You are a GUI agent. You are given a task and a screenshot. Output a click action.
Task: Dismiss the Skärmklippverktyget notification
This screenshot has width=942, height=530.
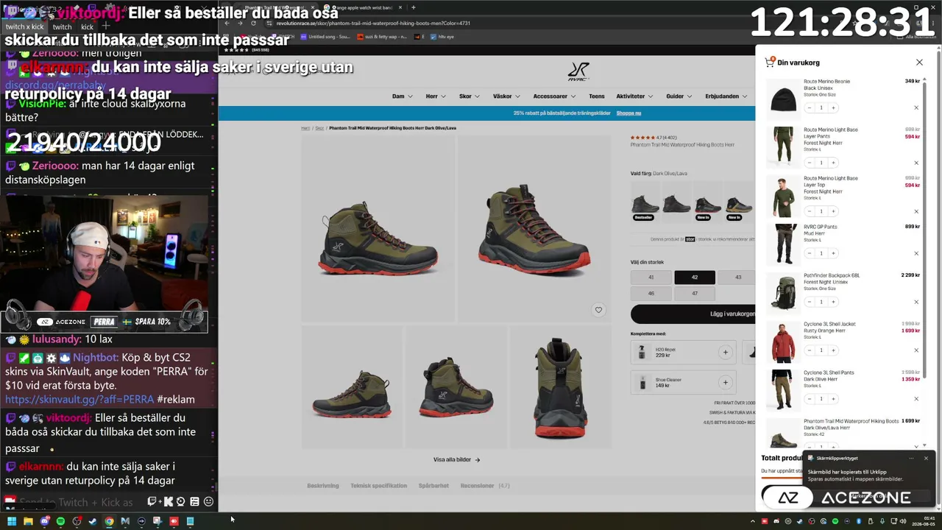[926, 458]
